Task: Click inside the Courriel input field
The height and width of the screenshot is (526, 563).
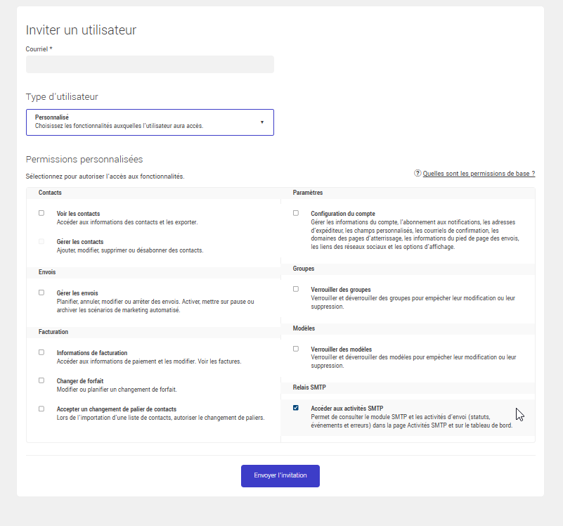Action: (x=150, y=64)
